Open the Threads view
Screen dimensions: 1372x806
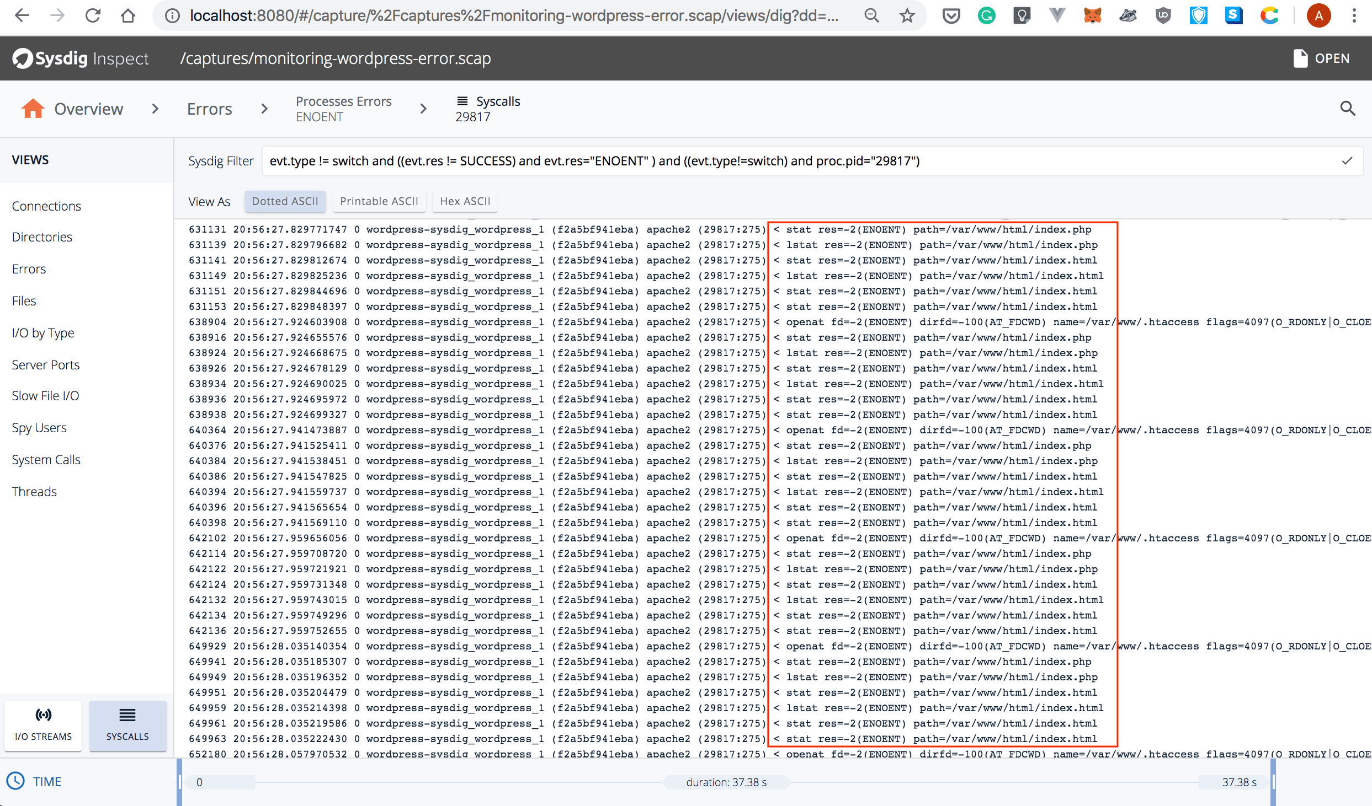point(34,492)
